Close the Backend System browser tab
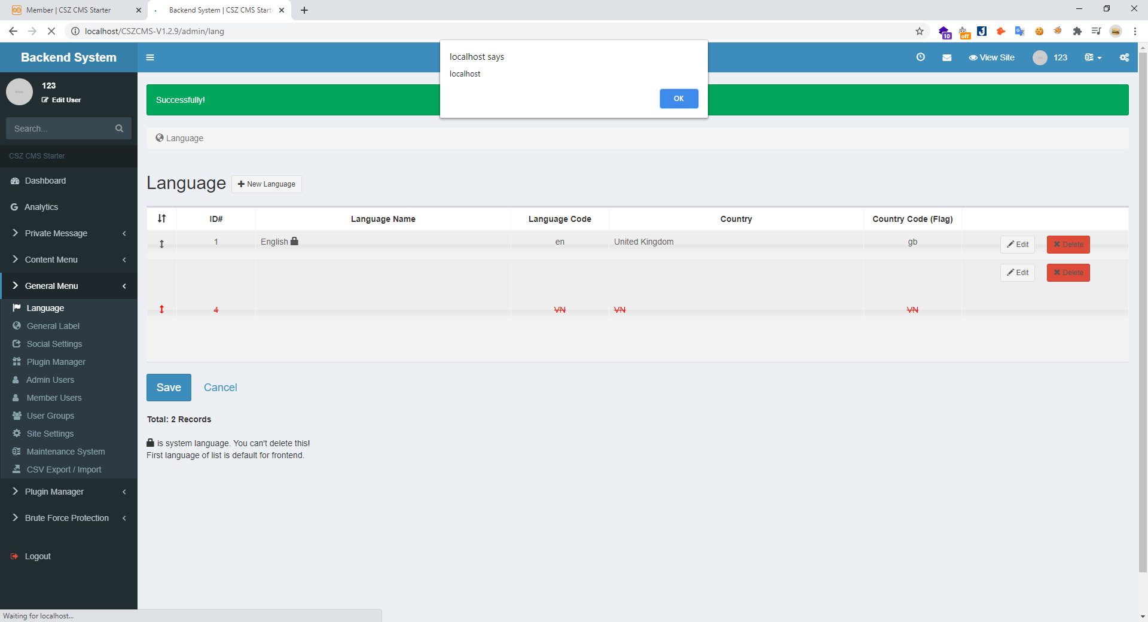 [282, 10]
